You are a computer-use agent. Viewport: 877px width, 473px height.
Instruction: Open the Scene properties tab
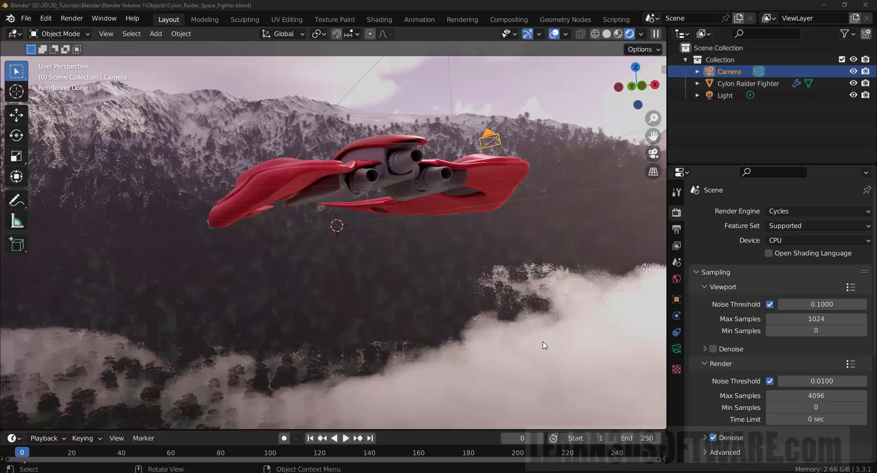676,262
